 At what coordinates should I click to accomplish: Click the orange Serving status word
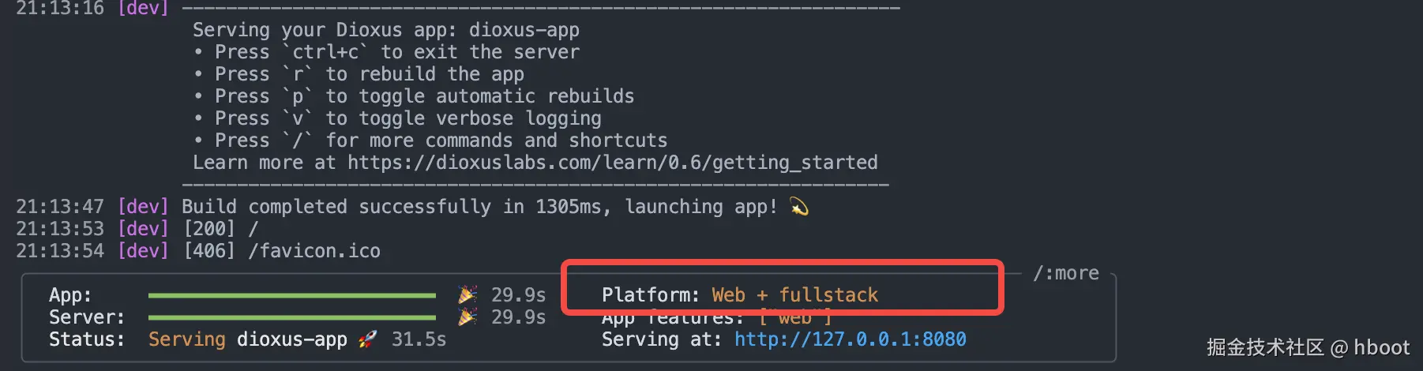click(187, 339)
